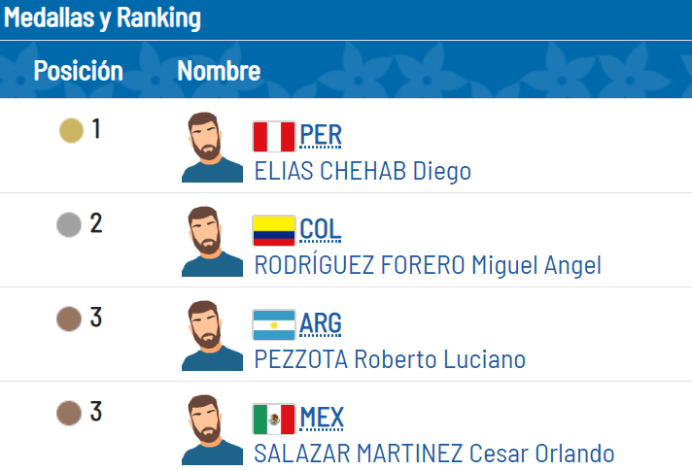
Task: Open athlete ELIAS CHEHAB Diego's profile
Action: coord(363,171)
